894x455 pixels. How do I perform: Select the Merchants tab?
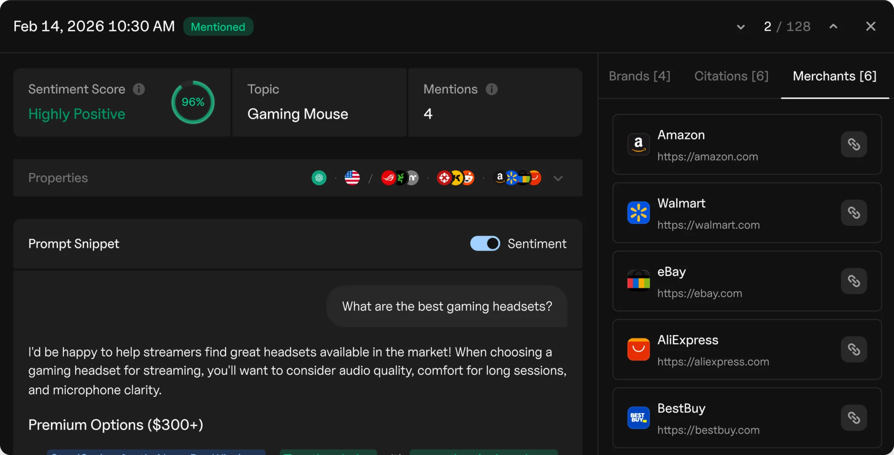click(x=835, y=76)
